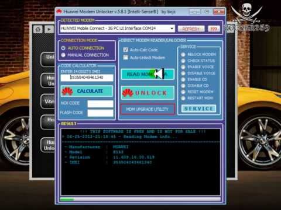Viewport: 281px width, 210px height.
Task: Open the MDM UPGRADE UTILITY
Action: tap(148, 109)
